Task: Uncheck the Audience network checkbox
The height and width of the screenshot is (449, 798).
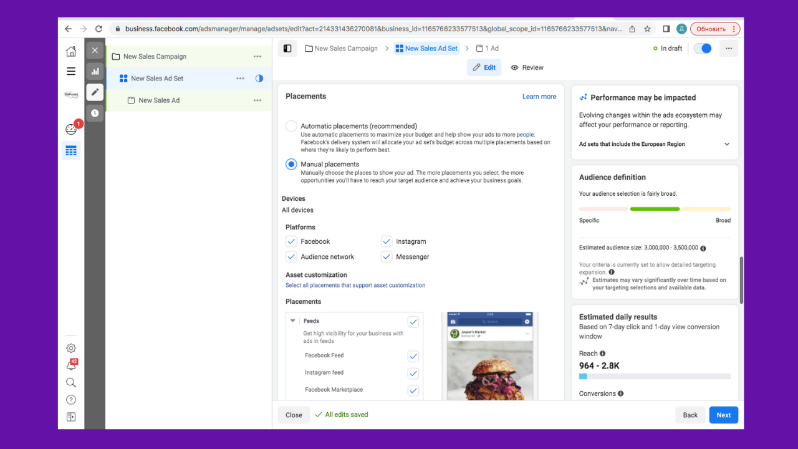Action: point(291,256)
